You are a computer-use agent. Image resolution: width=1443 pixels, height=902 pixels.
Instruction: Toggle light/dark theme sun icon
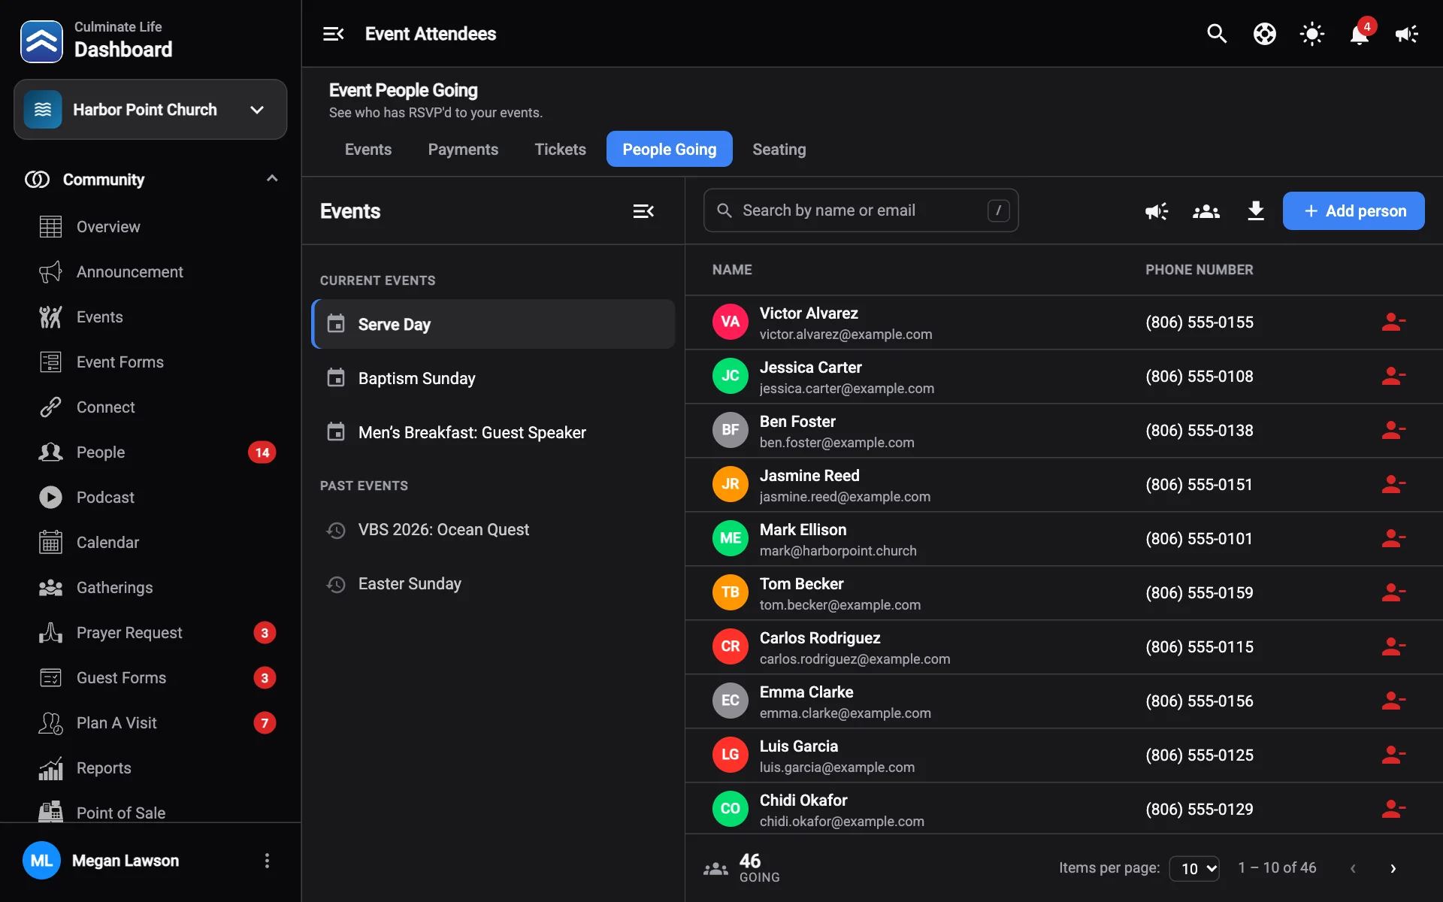[x=1311, y=34]
